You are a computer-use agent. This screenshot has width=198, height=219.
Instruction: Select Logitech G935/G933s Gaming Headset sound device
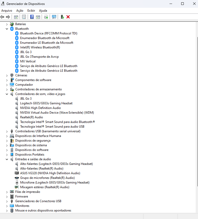(46, 103)
